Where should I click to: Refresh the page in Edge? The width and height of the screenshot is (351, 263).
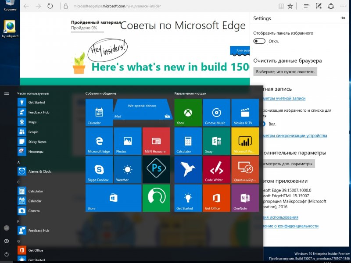(50, 6)
